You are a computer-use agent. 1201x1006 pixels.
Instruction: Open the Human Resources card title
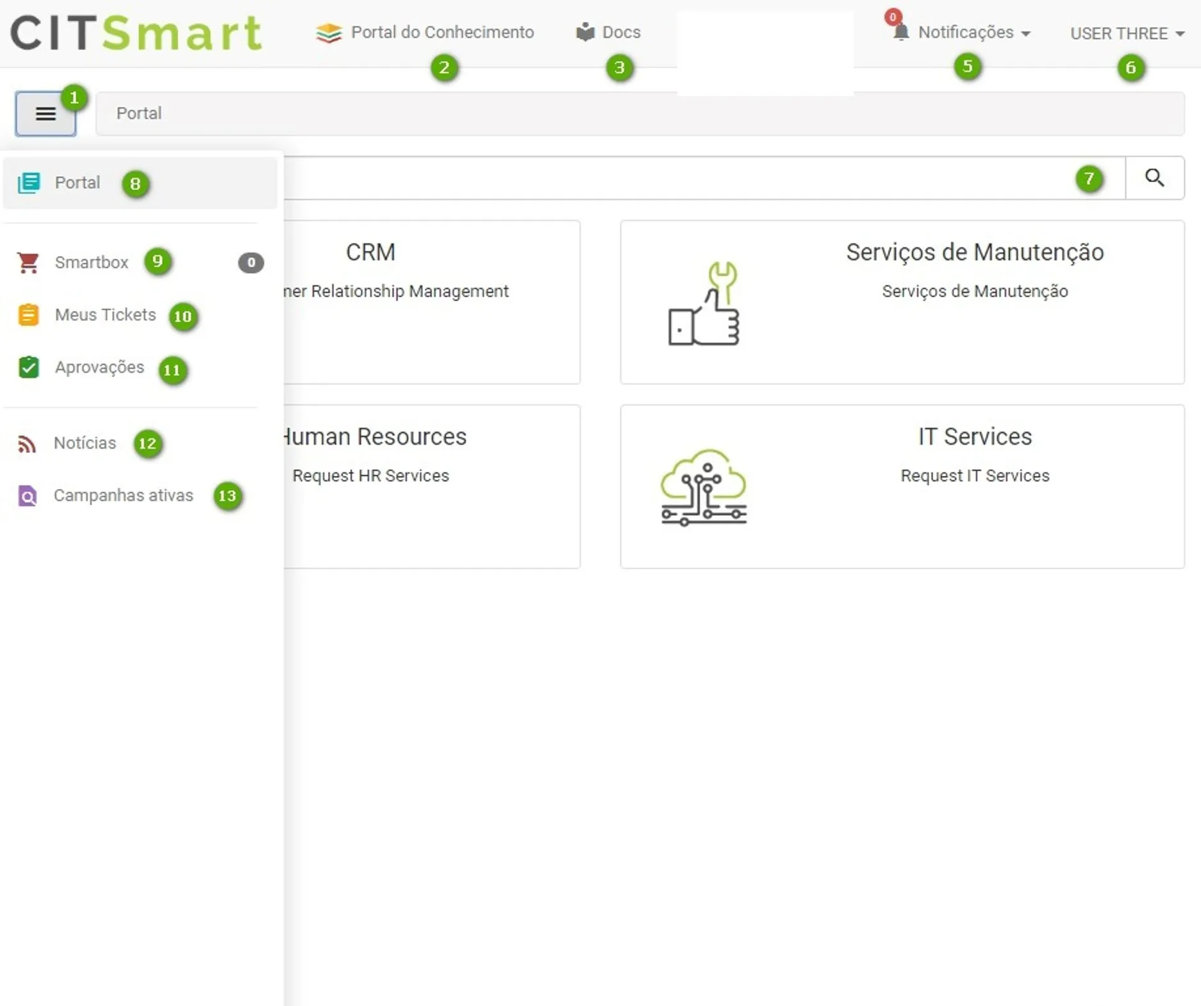pos(374,436)
